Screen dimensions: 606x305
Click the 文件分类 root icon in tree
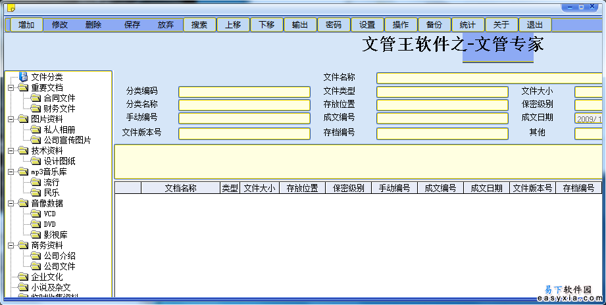(24, 77)
